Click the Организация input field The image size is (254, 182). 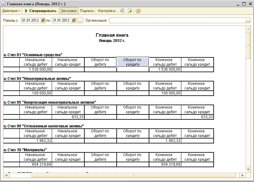[x=177, y=20]
